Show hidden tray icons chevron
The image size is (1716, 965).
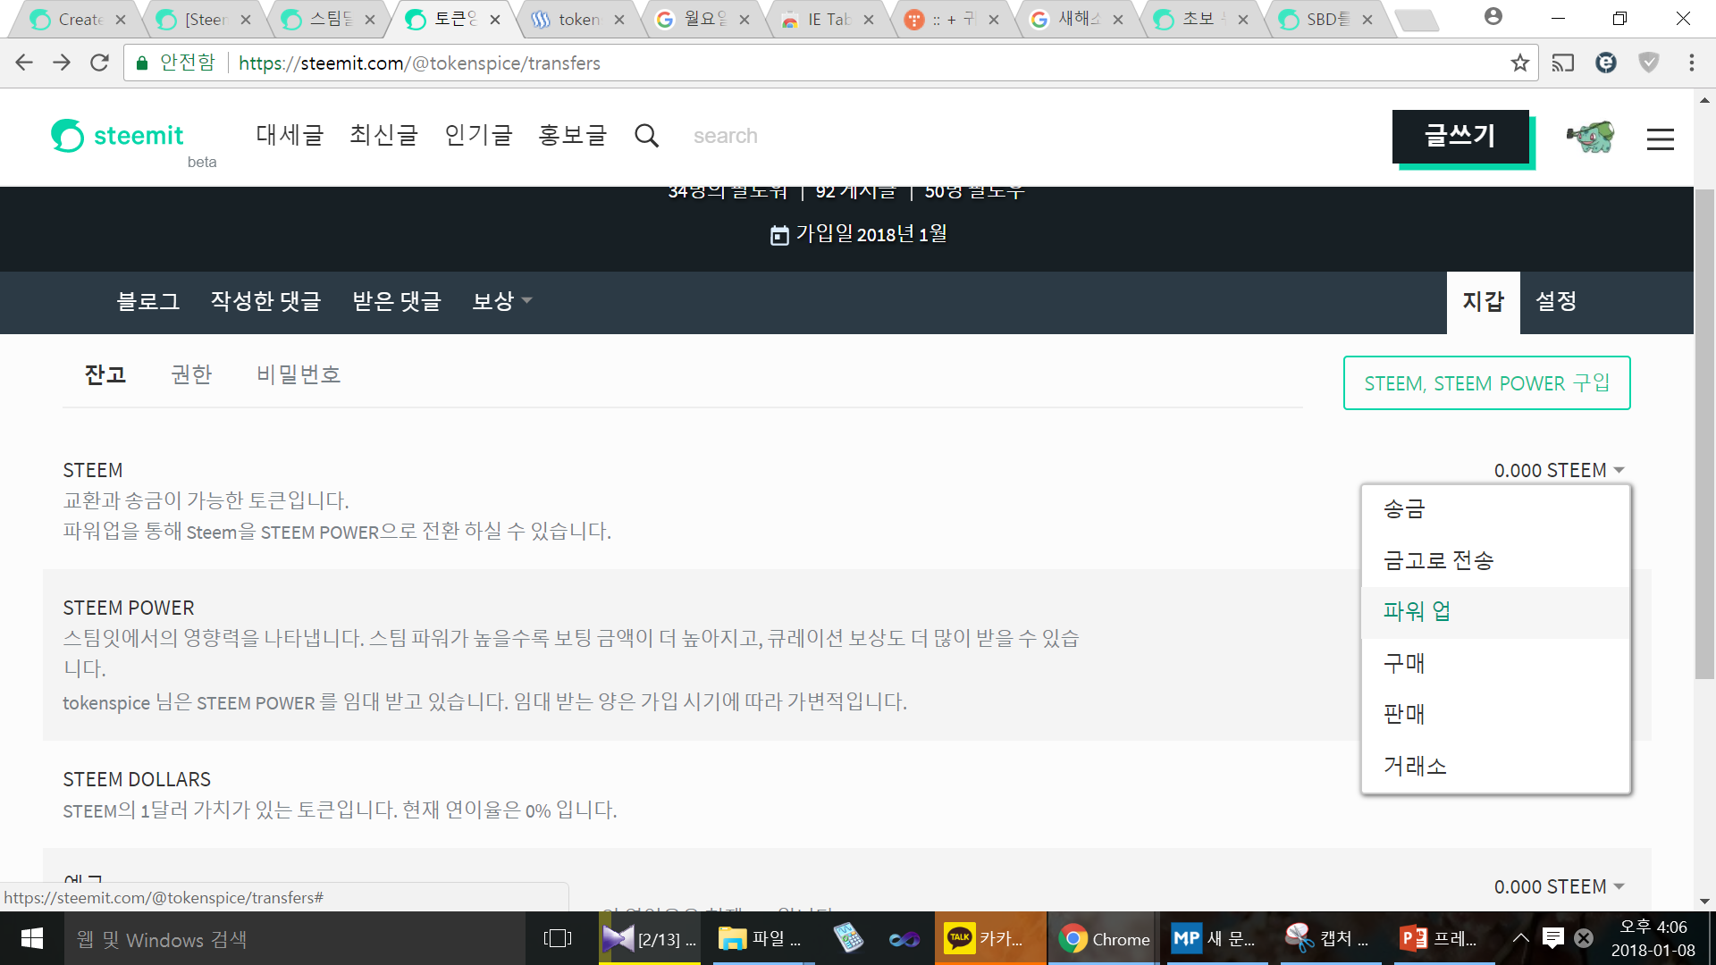click(1520, 938)
